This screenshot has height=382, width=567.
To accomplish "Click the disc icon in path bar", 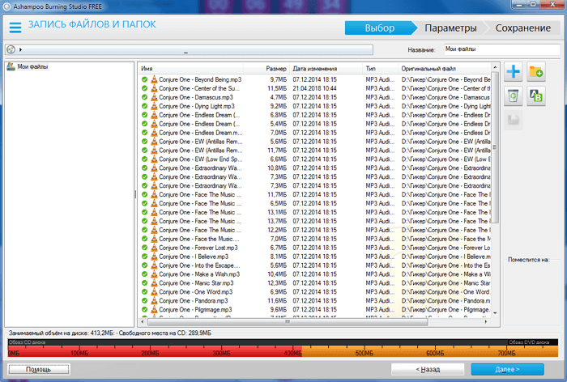I will pos(11,49).
